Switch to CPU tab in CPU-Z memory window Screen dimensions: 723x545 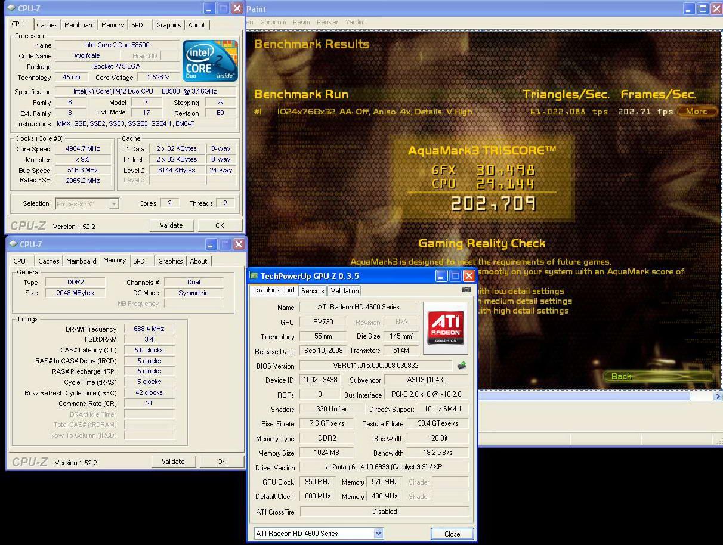(20, 261)
